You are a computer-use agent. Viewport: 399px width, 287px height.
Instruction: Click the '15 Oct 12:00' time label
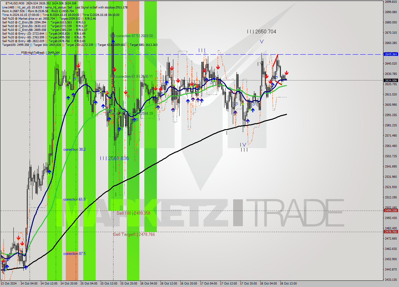tap(109, 284)
